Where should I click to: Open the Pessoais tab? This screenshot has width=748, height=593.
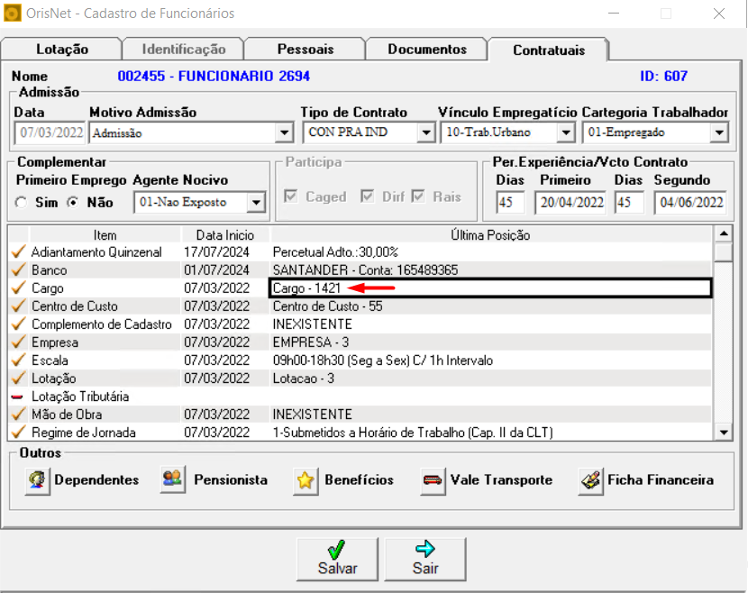click(x=305, y=50)
